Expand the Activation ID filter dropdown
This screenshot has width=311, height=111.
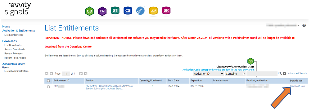(x=208, y=74)
